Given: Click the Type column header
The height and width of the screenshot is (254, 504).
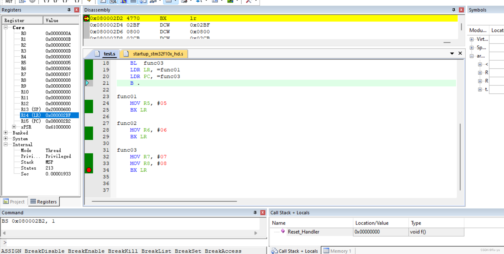Looking at the screenshot, I should coord(436,223).
